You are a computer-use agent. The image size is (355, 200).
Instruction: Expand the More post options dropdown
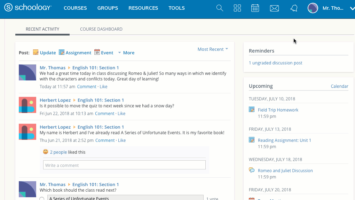tap(126, 53)
